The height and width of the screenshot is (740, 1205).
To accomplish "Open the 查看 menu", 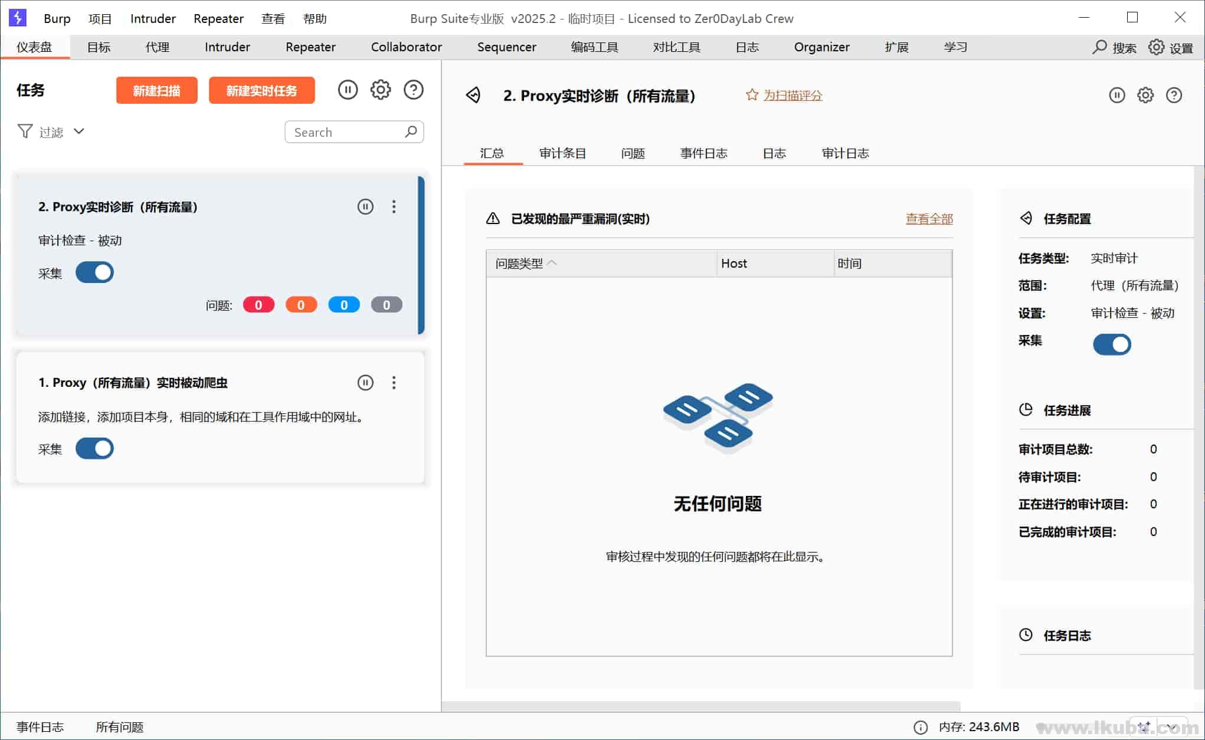I will pos(273,18).
